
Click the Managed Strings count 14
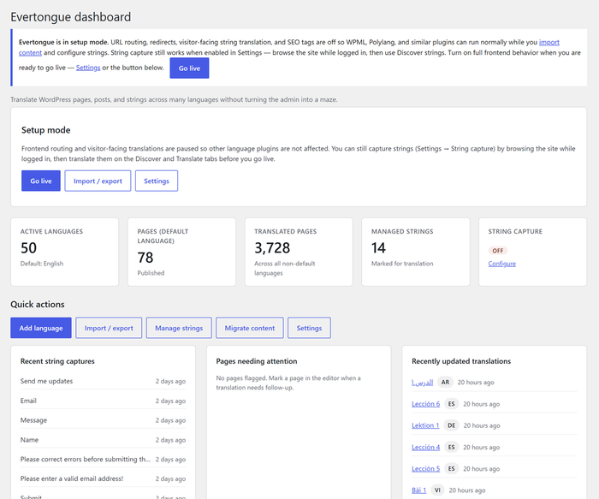pyautogui.click(x=378, y=248)
